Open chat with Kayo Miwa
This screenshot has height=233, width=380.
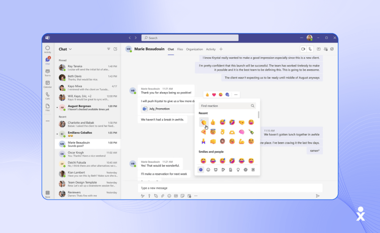click(88, 88)
